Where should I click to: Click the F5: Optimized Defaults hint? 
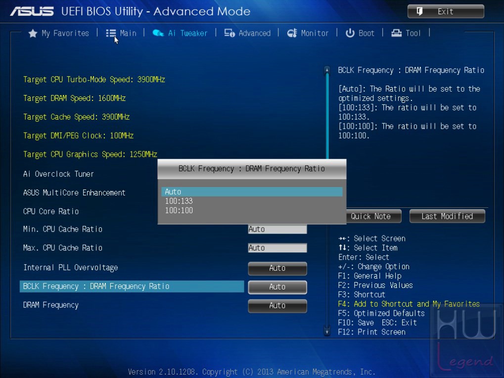click(381, 313)
